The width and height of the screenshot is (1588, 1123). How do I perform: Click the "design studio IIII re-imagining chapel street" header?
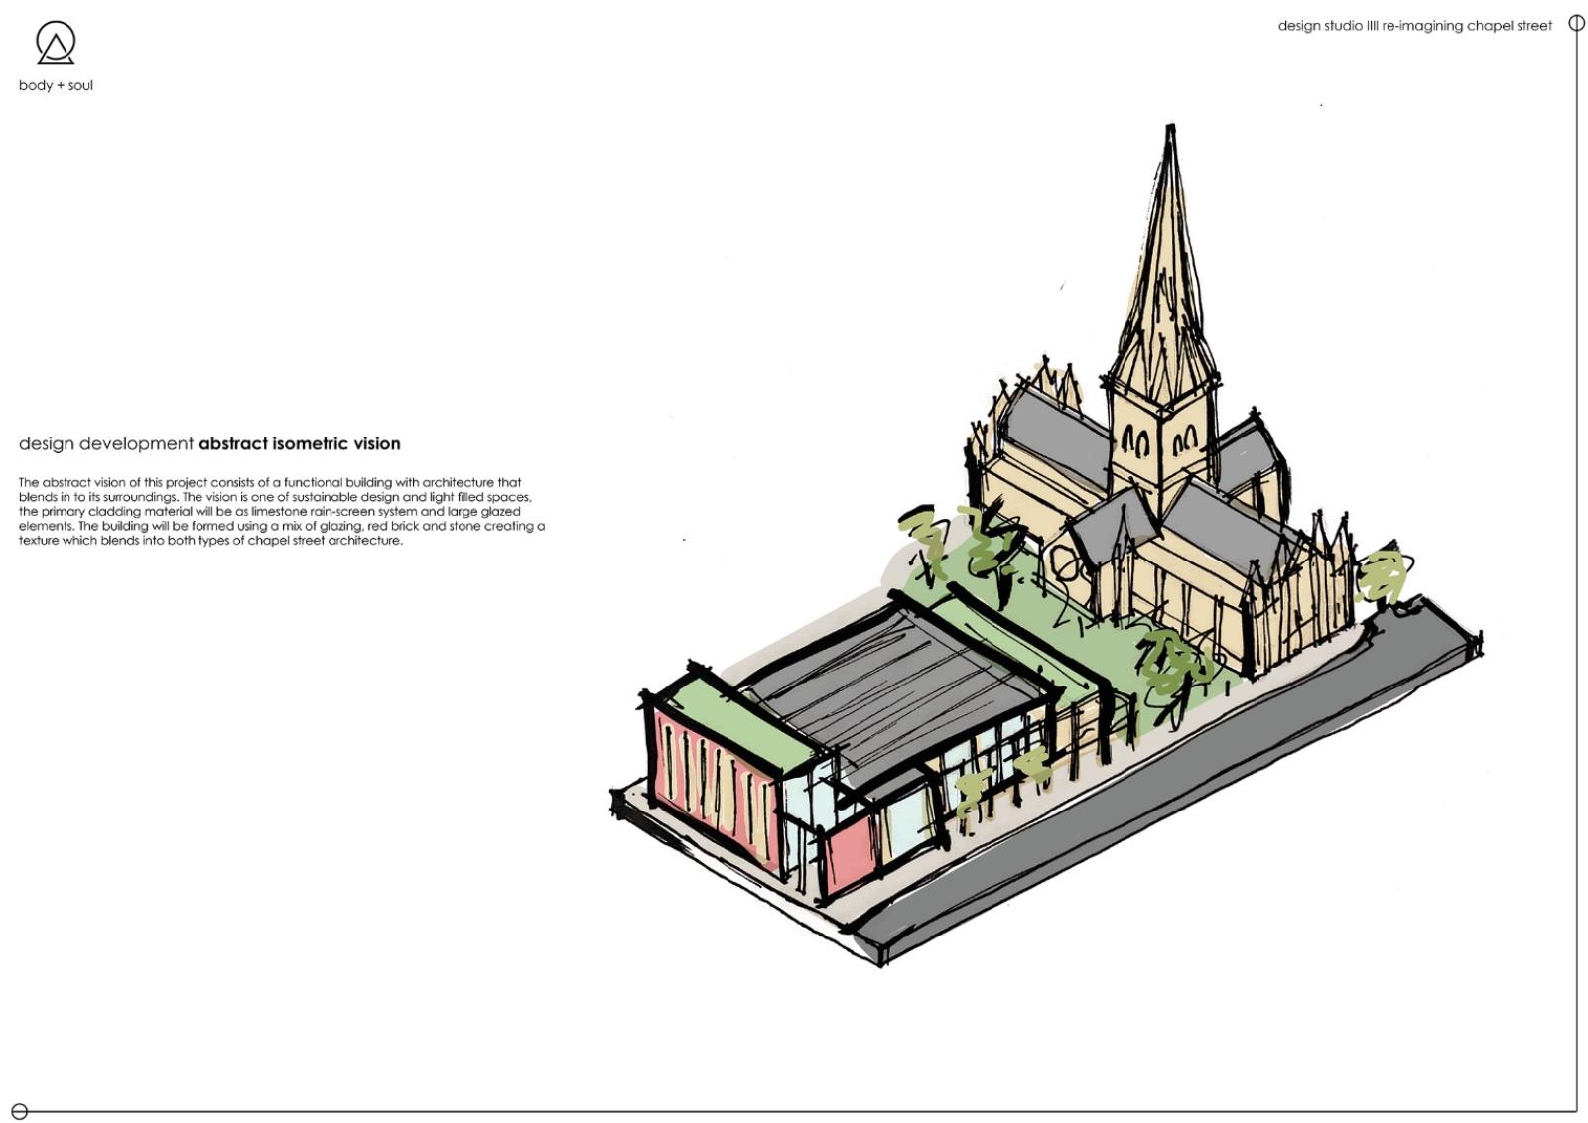click(1414, 26)
